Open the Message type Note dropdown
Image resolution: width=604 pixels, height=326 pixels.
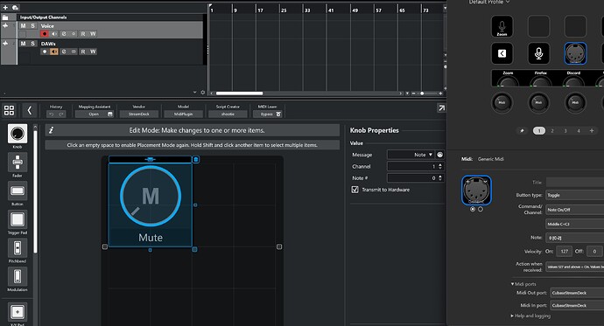411,155
